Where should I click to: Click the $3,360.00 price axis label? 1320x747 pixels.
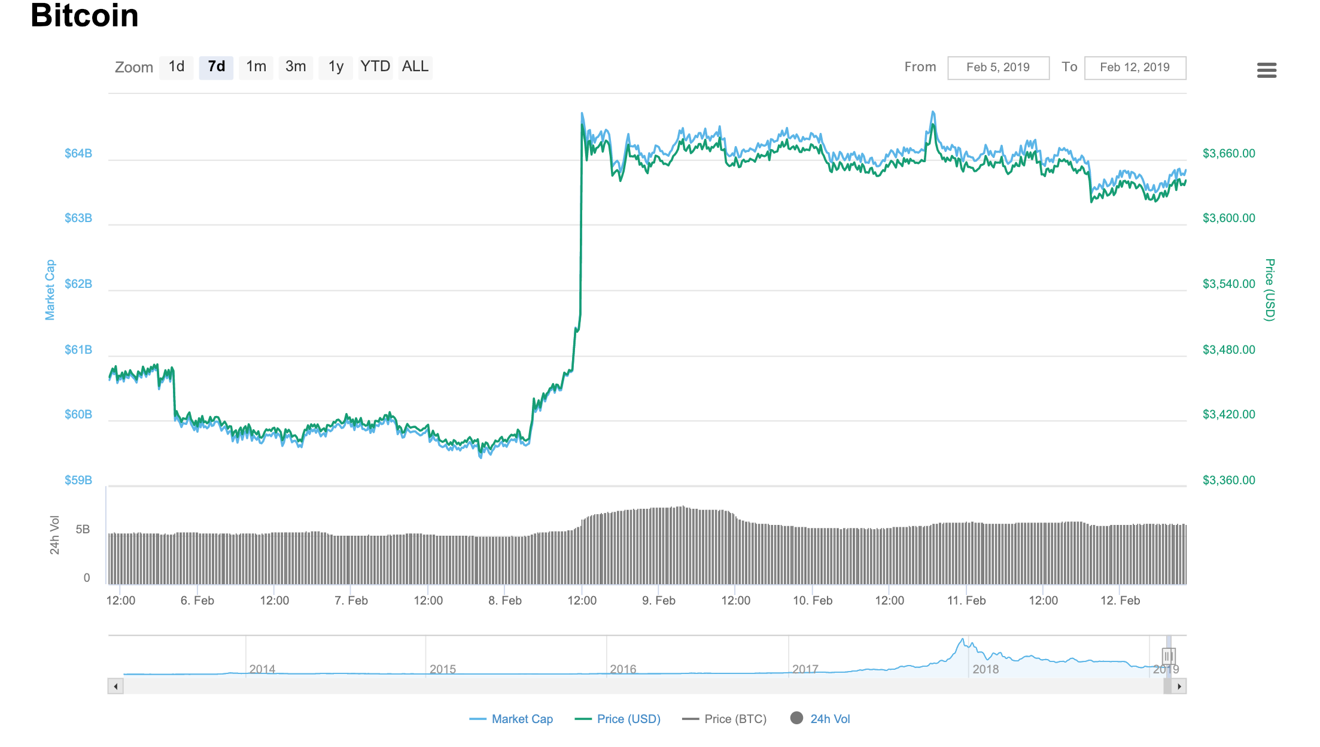pos(1229,481)
